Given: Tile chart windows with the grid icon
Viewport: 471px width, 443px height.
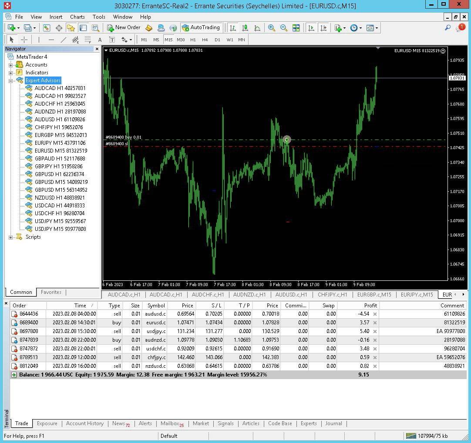Looking at the screenshot, I should (296, 28).
